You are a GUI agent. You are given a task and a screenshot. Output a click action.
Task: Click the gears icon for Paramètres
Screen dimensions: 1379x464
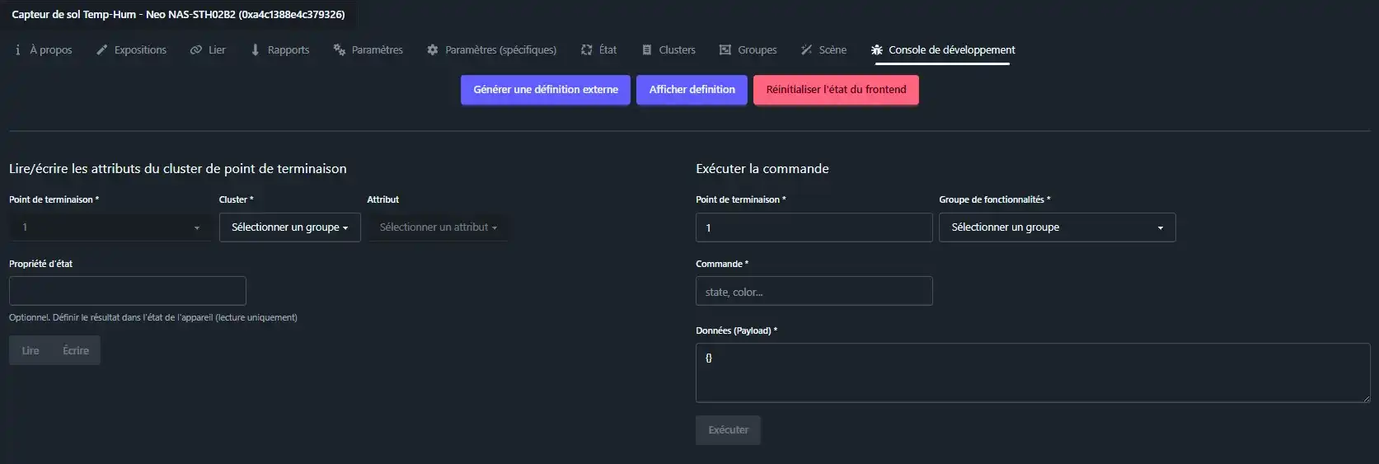tap(339, 50)
